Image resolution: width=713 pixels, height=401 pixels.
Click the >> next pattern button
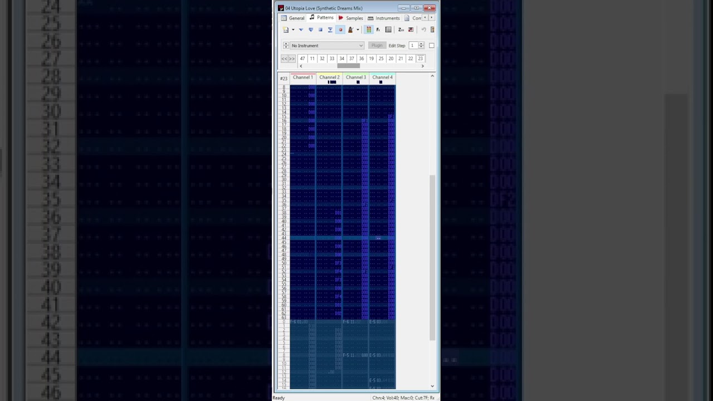(x=291, y=58)
